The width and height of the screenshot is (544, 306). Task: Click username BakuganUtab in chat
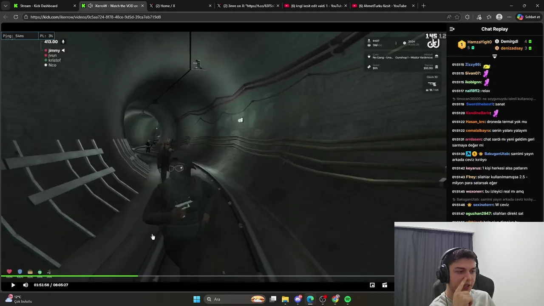click(496, 154)
